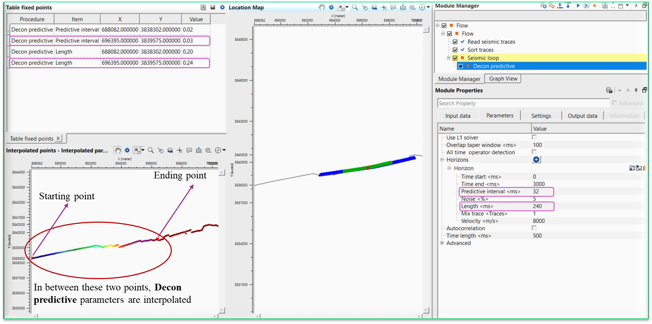Click the blue plus icon beside Horizons

[x=536, y=160]
